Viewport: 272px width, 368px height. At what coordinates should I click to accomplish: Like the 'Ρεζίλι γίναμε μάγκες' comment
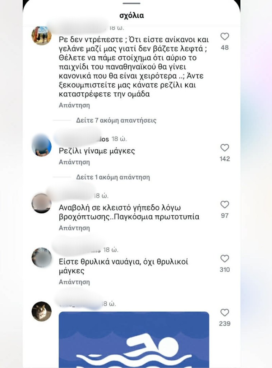(x=225, y=147)
